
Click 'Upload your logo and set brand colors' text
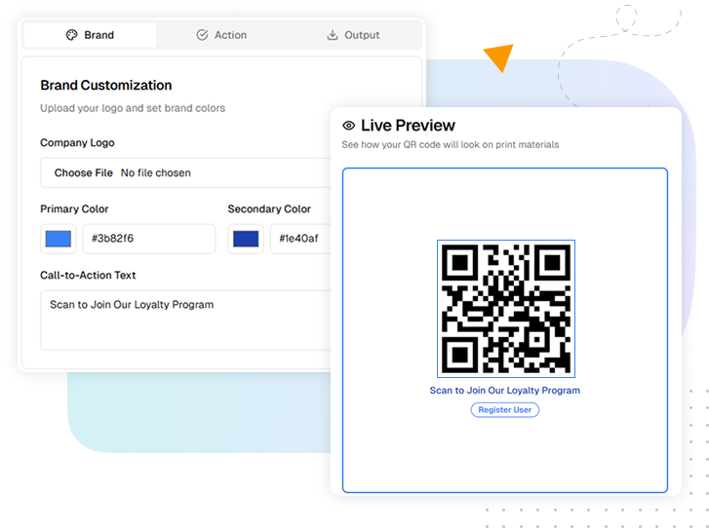(133, 108)
